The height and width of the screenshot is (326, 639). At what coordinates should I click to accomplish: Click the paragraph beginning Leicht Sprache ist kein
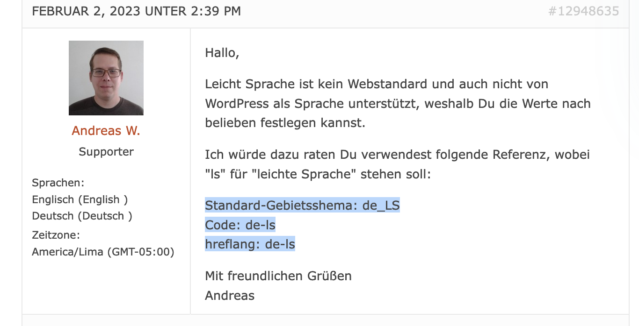(x=398, y=104)
